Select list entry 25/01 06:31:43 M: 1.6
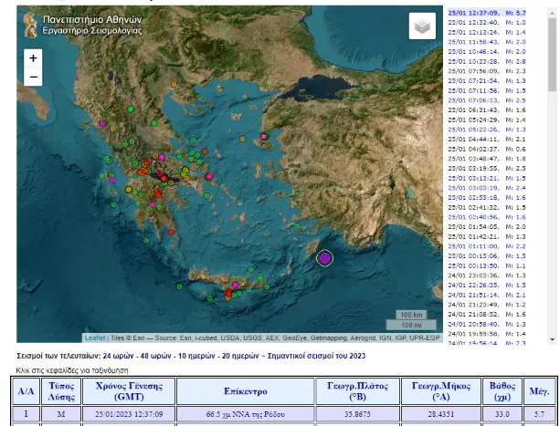Screen dimensions: 560x426 (487, 110)
